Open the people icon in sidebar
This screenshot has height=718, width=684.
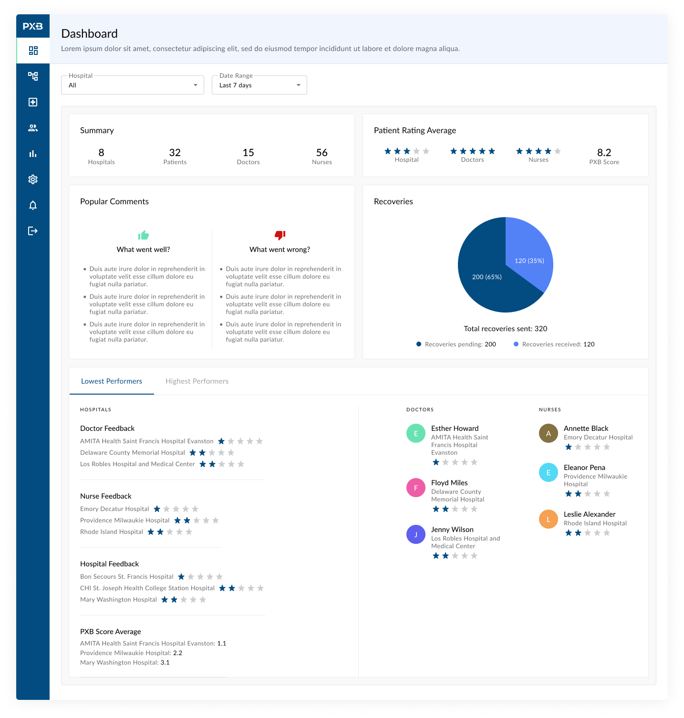pyautogui.click(x=33, y=128)
